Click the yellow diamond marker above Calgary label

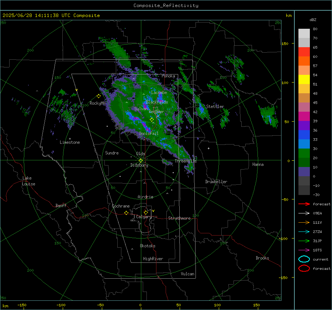[146, 212]
